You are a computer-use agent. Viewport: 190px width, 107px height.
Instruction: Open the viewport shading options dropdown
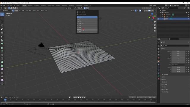(155, 11)
